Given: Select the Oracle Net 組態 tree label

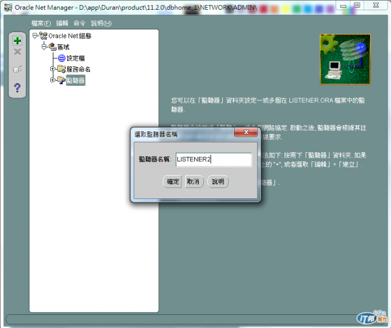Looking at the screenshot, I should [70, 36].
